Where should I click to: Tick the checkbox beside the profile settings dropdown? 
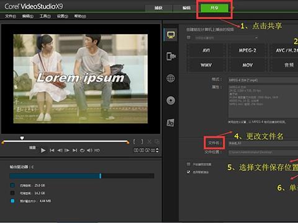tap(189, 37)
